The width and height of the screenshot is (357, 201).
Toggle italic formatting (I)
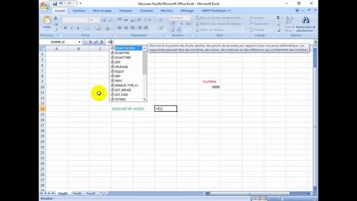tap(71, 28)
